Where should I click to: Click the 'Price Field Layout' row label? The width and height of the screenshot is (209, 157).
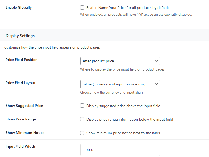coord(20,83)
